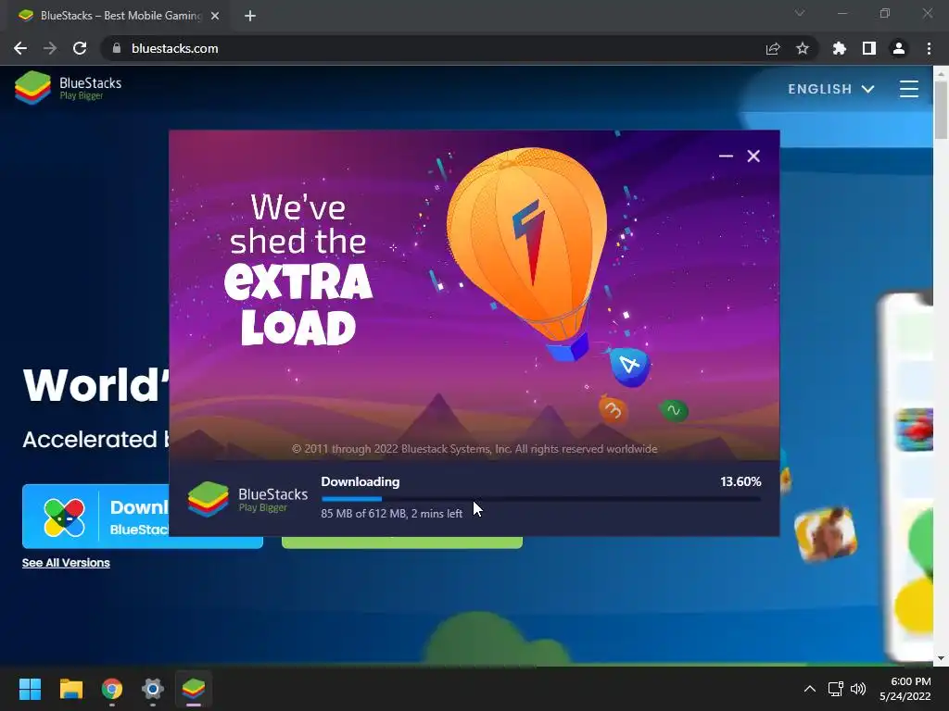Open the network icon in the system tray

coord(835,689)
